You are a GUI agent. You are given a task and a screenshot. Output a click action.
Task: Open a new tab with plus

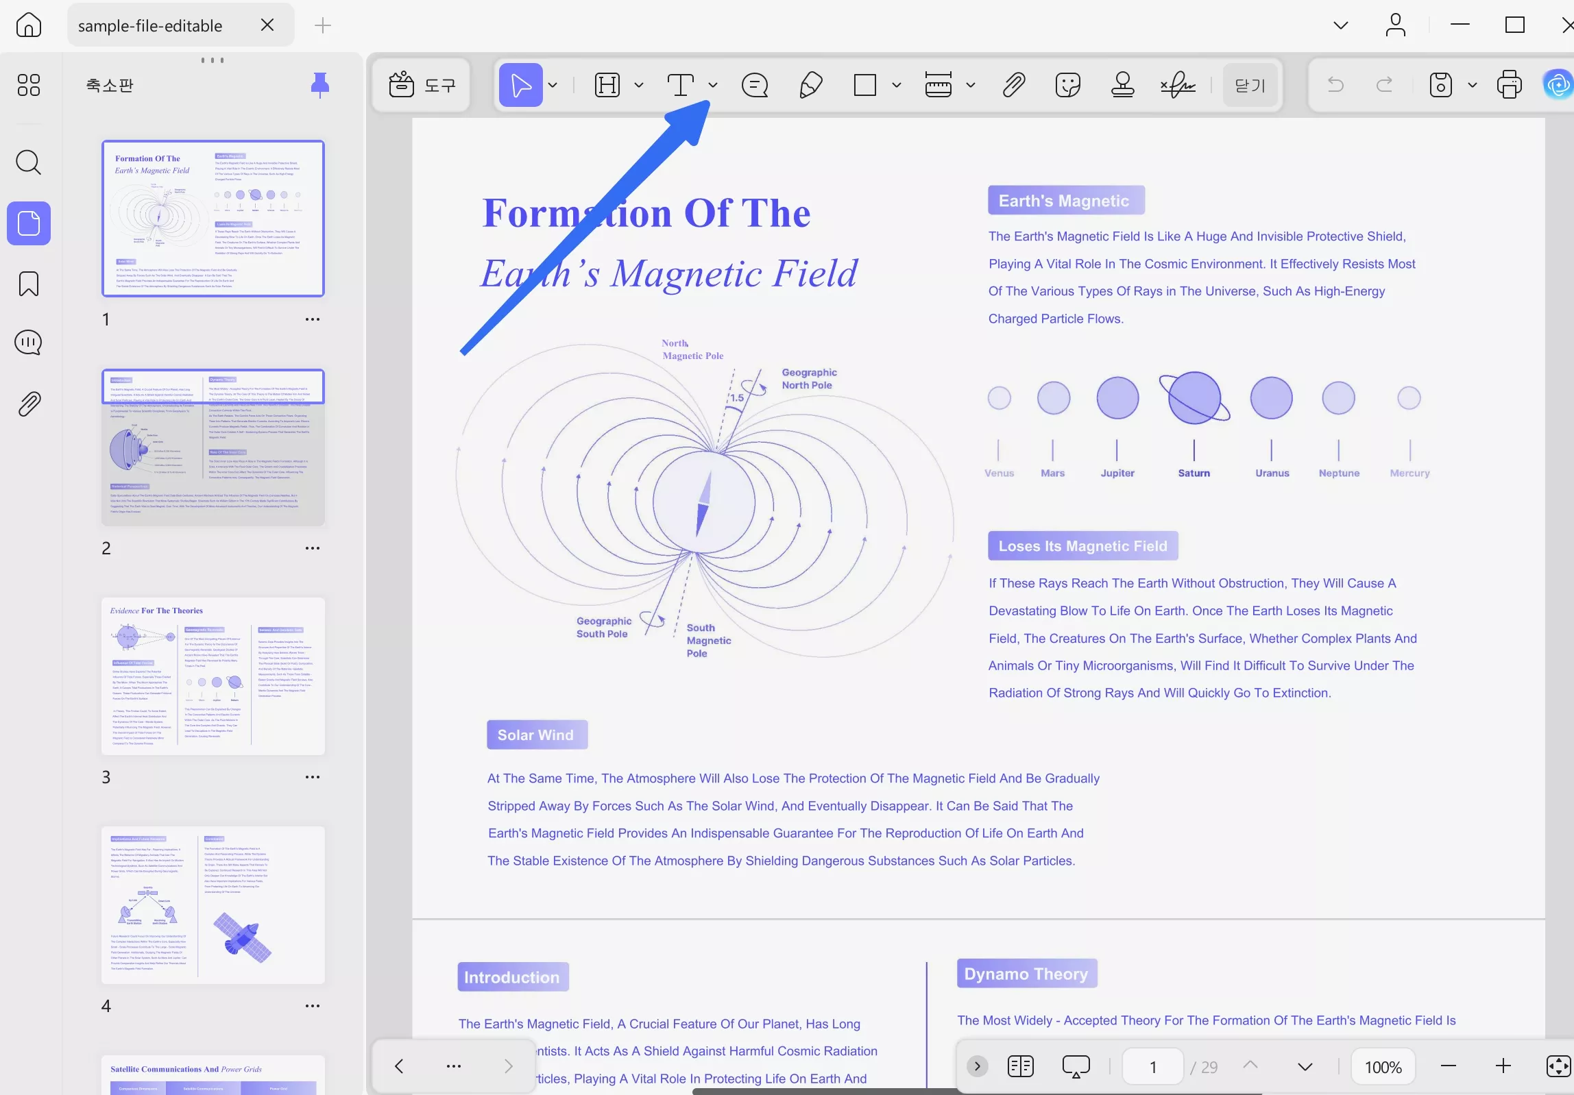click(x=322, y=25)
